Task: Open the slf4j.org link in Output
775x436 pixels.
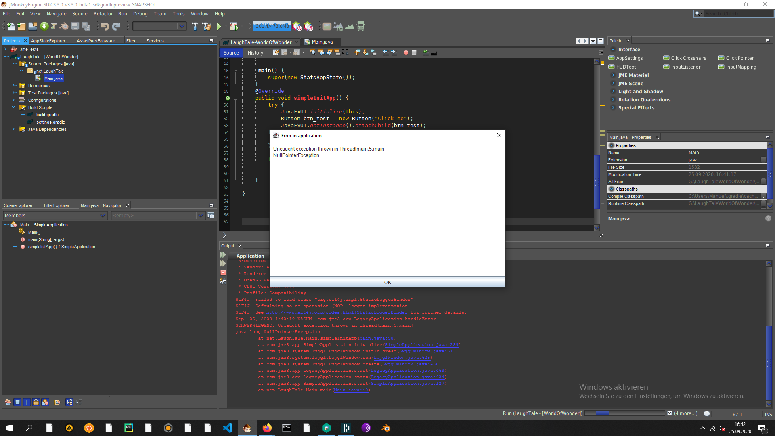Action: [337, 312]
